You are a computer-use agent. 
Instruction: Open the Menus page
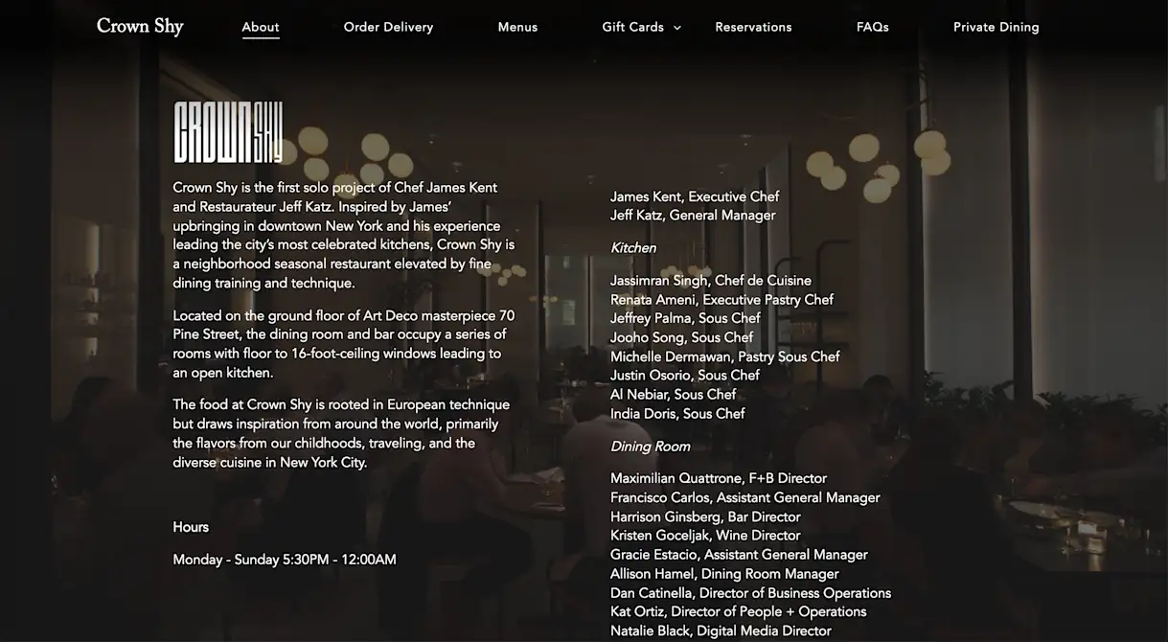[x=517, y=27]
